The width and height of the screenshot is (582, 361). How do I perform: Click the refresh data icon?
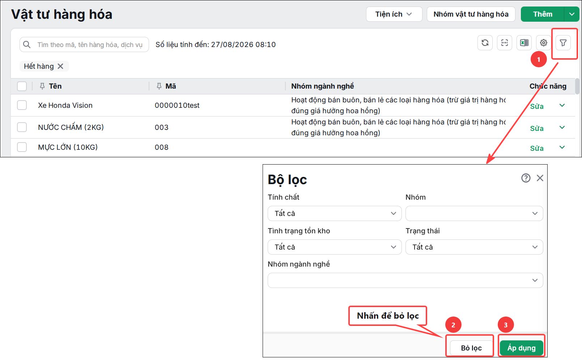pos(485,43)
